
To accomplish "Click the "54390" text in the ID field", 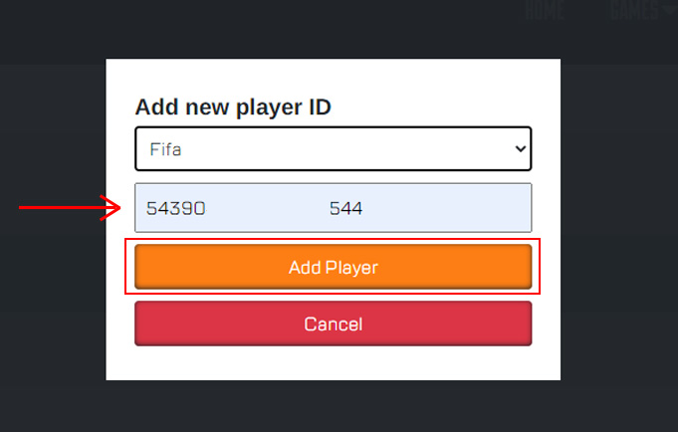I will coord(175,209).
